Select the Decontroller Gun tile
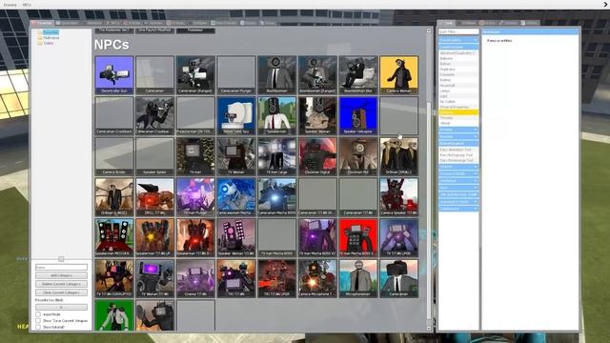610x343 pixels. [114, 75]
